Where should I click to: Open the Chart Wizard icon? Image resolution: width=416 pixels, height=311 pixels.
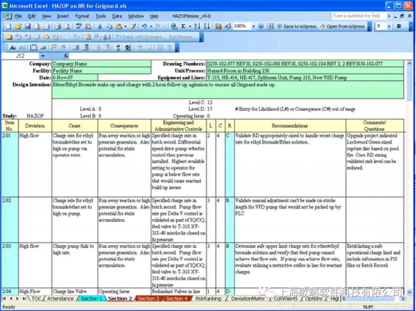pyautogui.click(x=218, y=27)
